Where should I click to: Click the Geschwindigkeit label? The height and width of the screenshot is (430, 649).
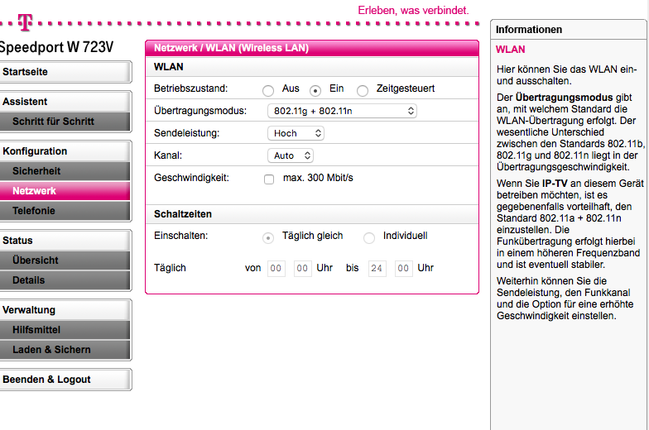[x=191, y=178]
